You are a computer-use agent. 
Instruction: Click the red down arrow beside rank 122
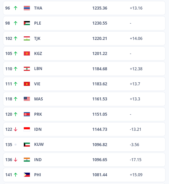[x=16, y=129]
